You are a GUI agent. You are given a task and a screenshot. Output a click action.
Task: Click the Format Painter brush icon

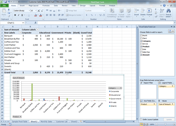[x=9, y=16]
